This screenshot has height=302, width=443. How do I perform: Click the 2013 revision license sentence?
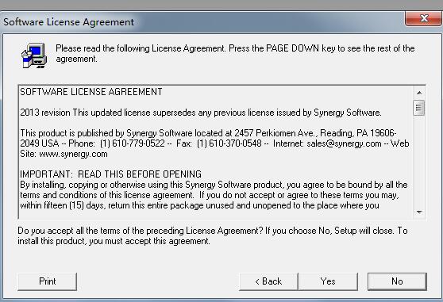(x=201, y=113)
